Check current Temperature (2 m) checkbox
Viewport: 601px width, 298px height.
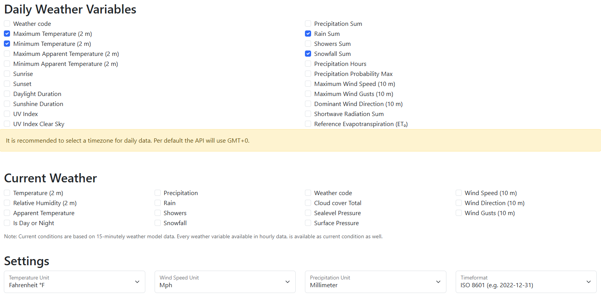[7, 193]
